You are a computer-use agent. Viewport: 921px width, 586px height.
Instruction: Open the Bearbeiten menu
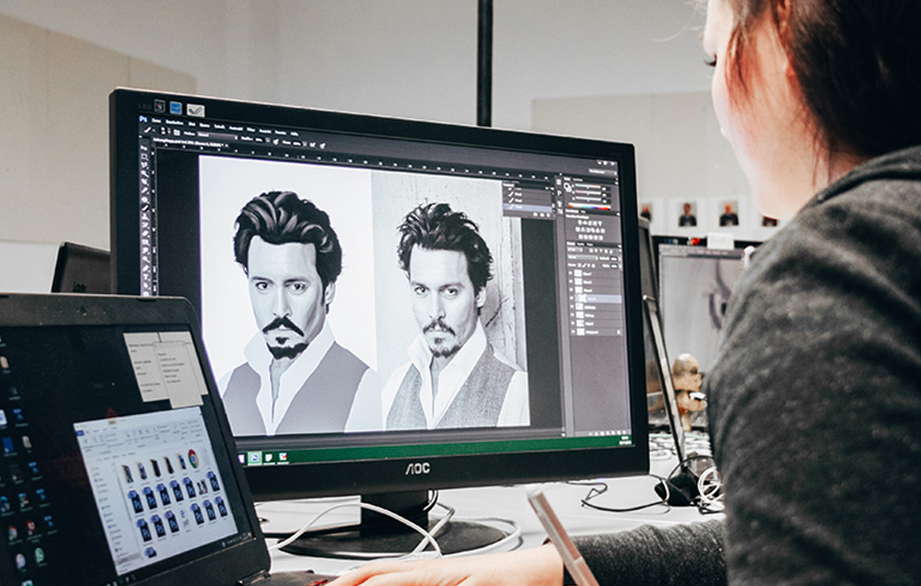(174, 123)
